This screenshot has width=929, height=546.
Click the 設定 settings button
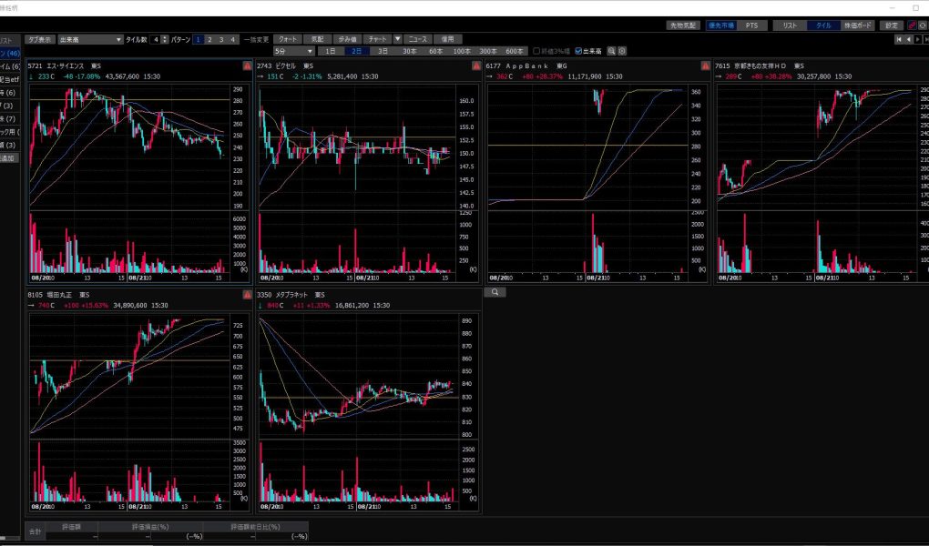click(892, 25)
